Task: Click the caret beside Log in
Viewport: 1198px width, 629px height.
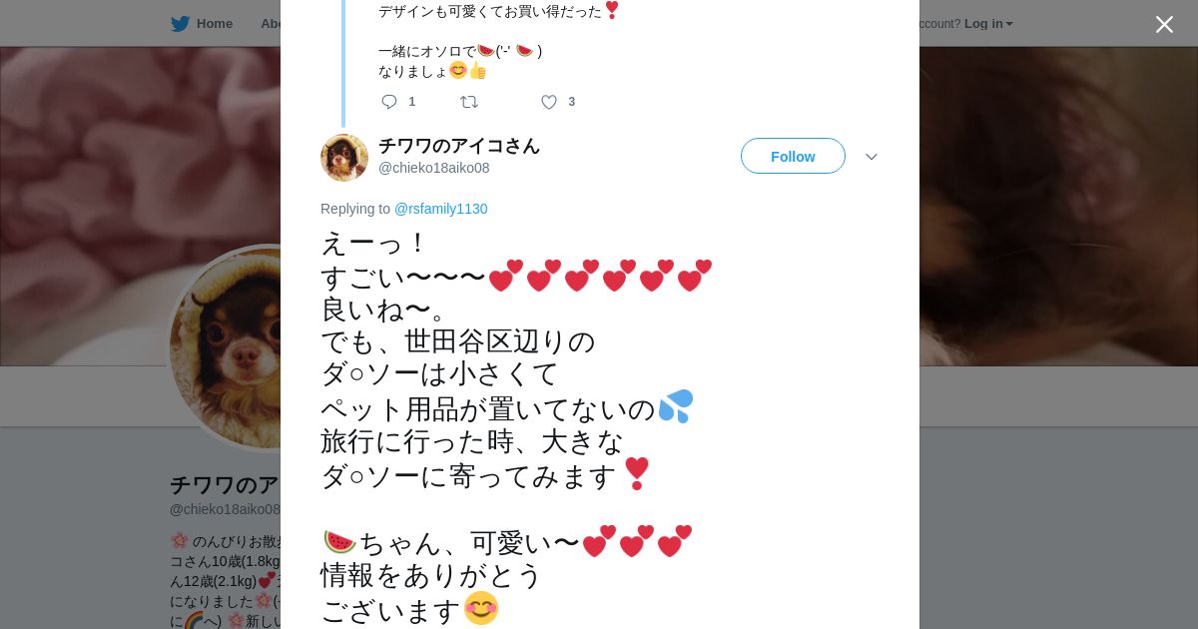Action: (x=1009, y=24)
